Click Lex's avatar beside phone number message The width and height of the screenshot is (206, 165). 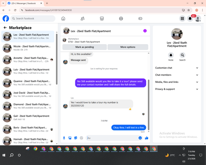65,106
